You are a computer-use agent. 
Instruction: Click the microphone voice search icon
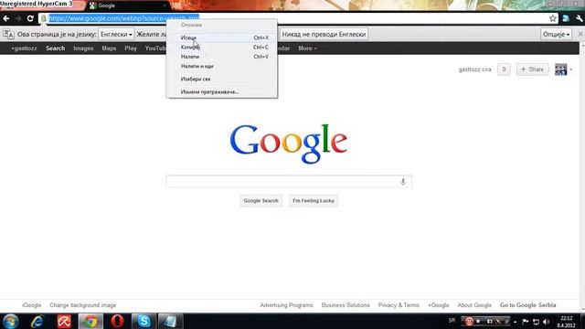pyautogui.click(x=403, y=182)
